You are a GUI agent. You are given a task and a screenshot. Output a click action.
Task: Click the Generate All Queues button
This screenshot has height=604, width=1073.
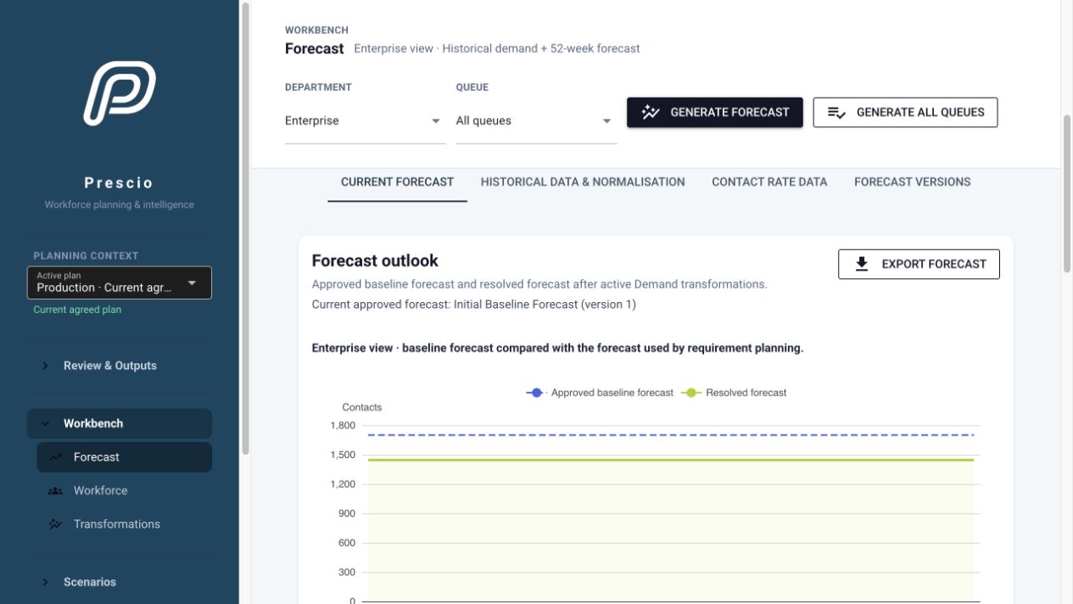[905, 112]
